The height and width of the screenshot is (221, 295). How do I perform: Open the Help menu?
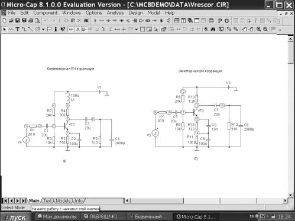[170, 13]
